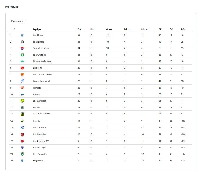Open the Def. de Alto Verde crest
Viewport: 201px width, 176px height.
(x=22, y=74)
